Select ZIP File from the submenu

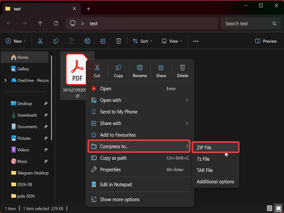coord(215,147)
